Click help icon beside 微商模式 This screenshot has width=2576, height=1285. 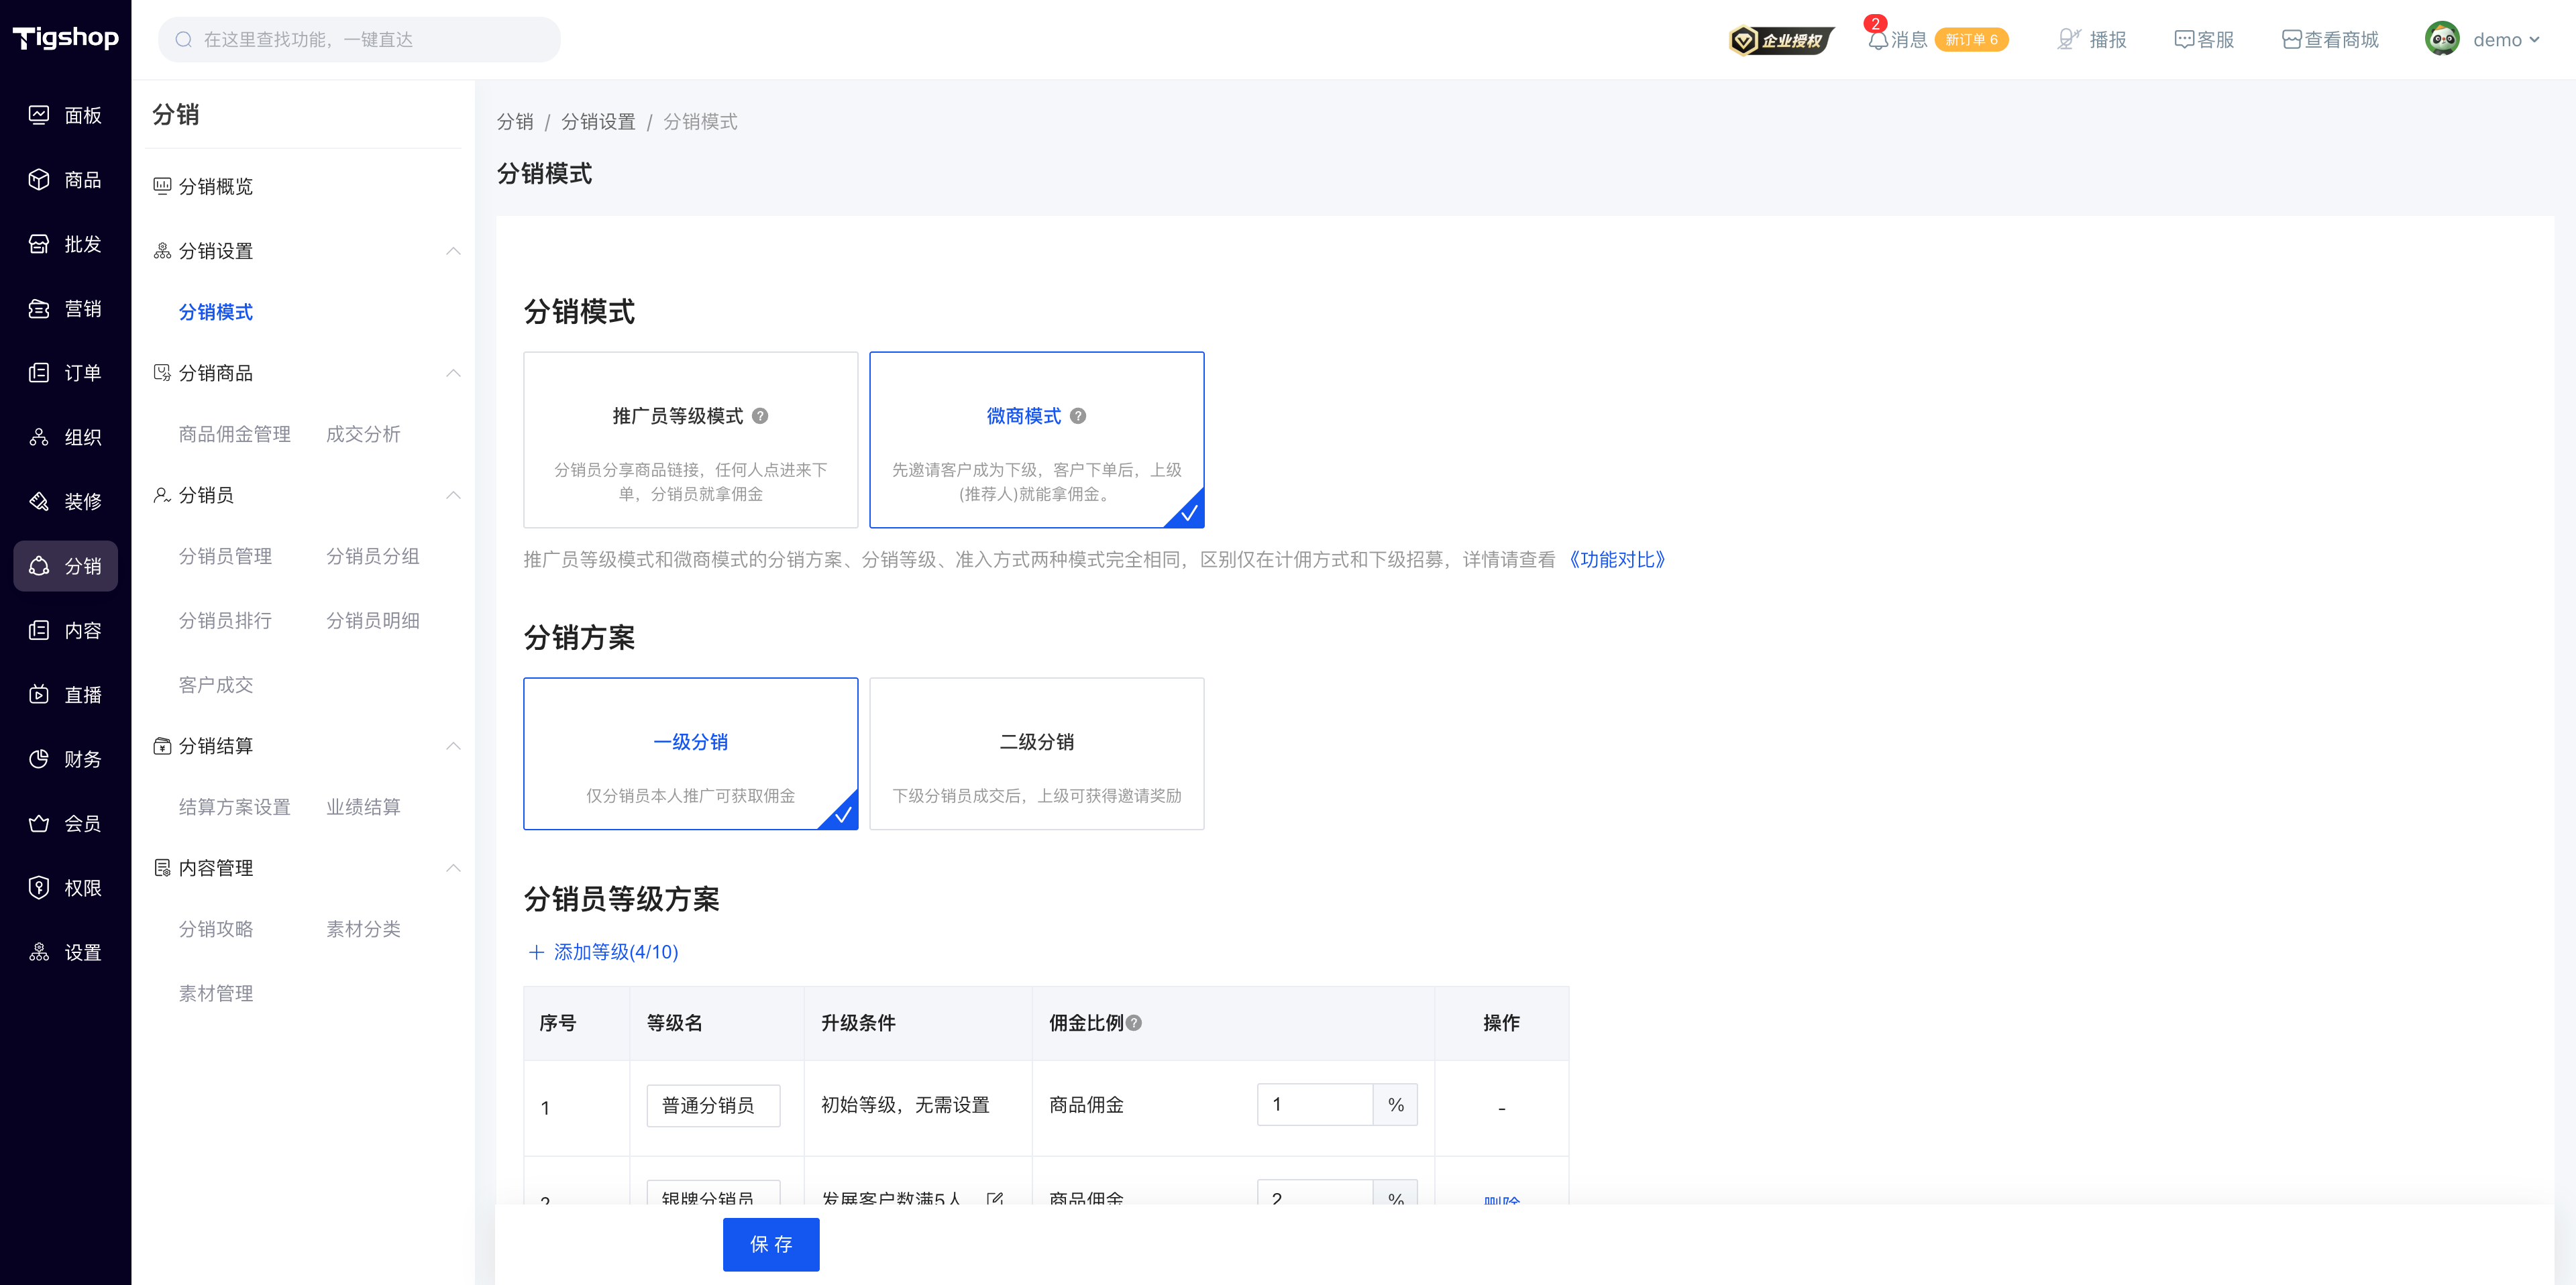[1078, 416]
